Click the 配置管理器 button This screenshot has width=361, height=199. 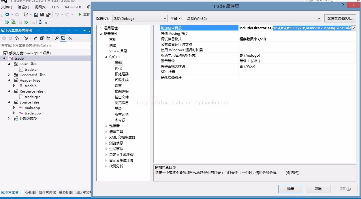tap(340, 18)
